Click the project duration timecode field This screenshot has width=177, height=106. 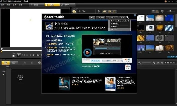pos(170,63)
